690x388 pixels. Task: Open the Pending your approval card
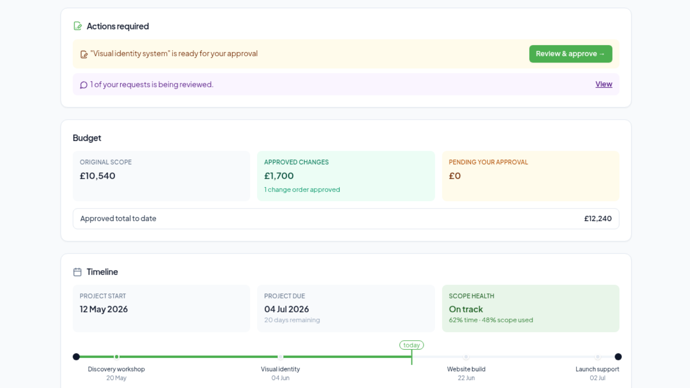coord(531,176)
